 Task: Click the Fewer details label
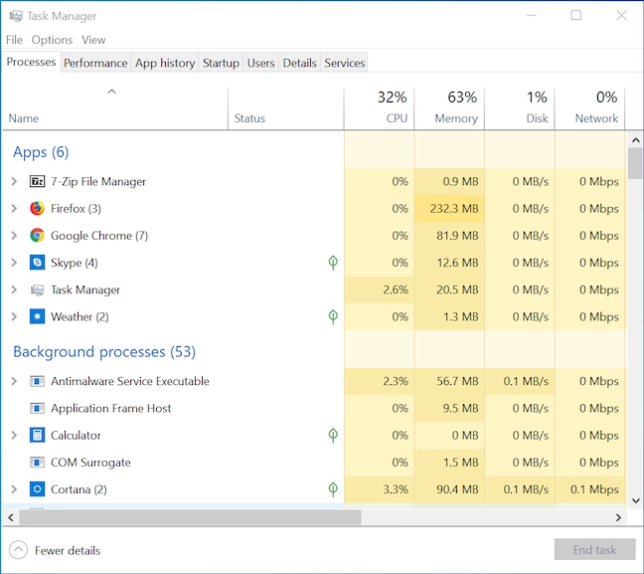pyautogui.click(x=68, y=550)
